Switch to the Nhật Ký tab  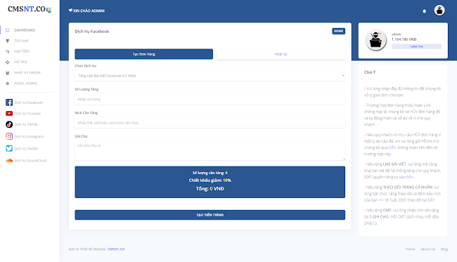281,54
